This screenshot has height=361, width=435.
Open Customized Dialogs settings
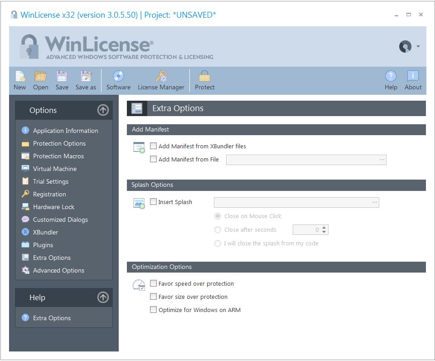point(60,220)
